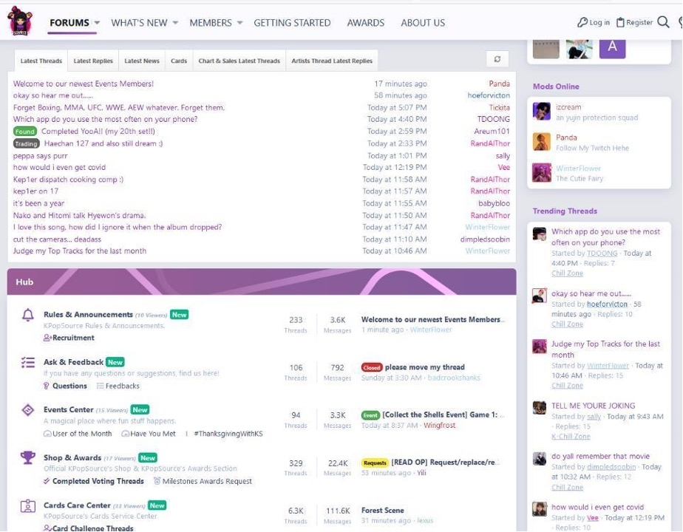This screenshot has height=532, width=683.
Task: Click the Rules & Announcements bell icon
Action: [28, 315]
